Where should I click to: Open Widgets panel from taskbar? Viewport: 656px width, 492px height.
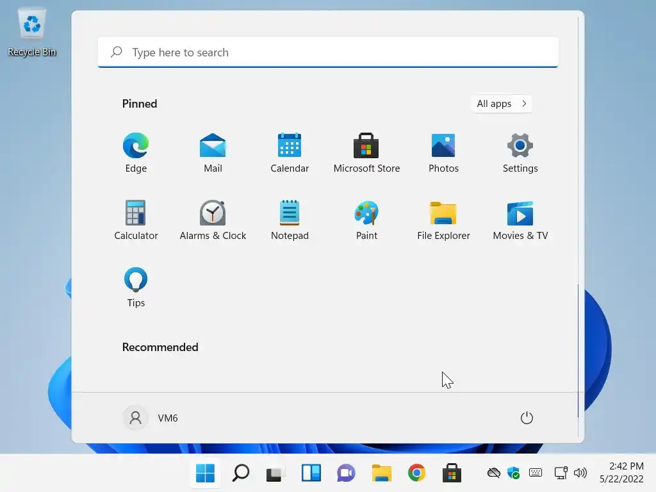[x=311, y=473]
